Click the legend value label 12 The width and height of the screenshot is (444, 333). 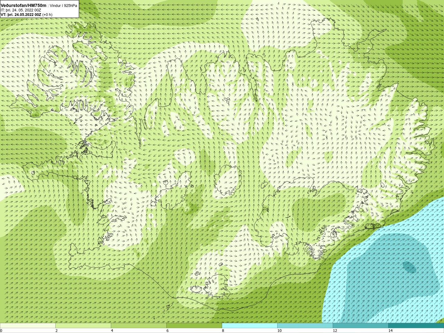pos(335,331)
